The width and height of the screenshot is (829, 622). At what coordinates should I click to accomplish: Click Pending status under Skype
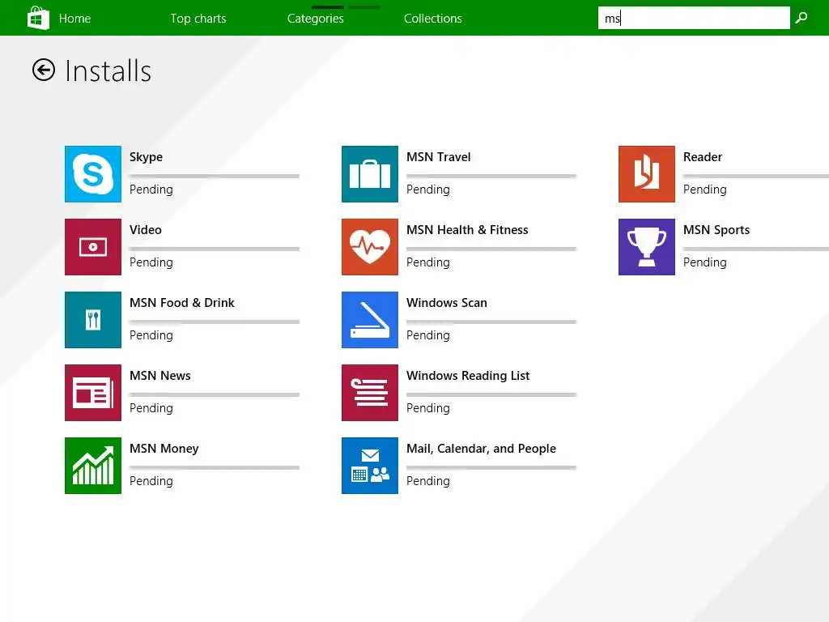click(x=151, y=190)
